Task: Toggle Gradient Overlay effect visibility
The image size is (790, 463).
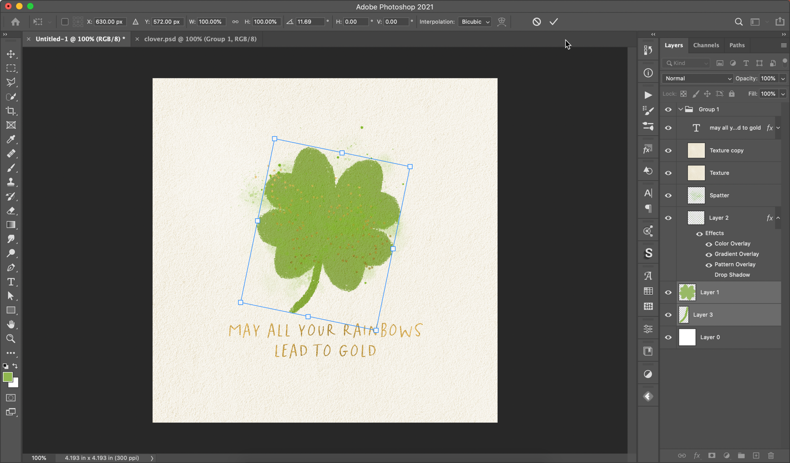Action: tap(709, 254)
